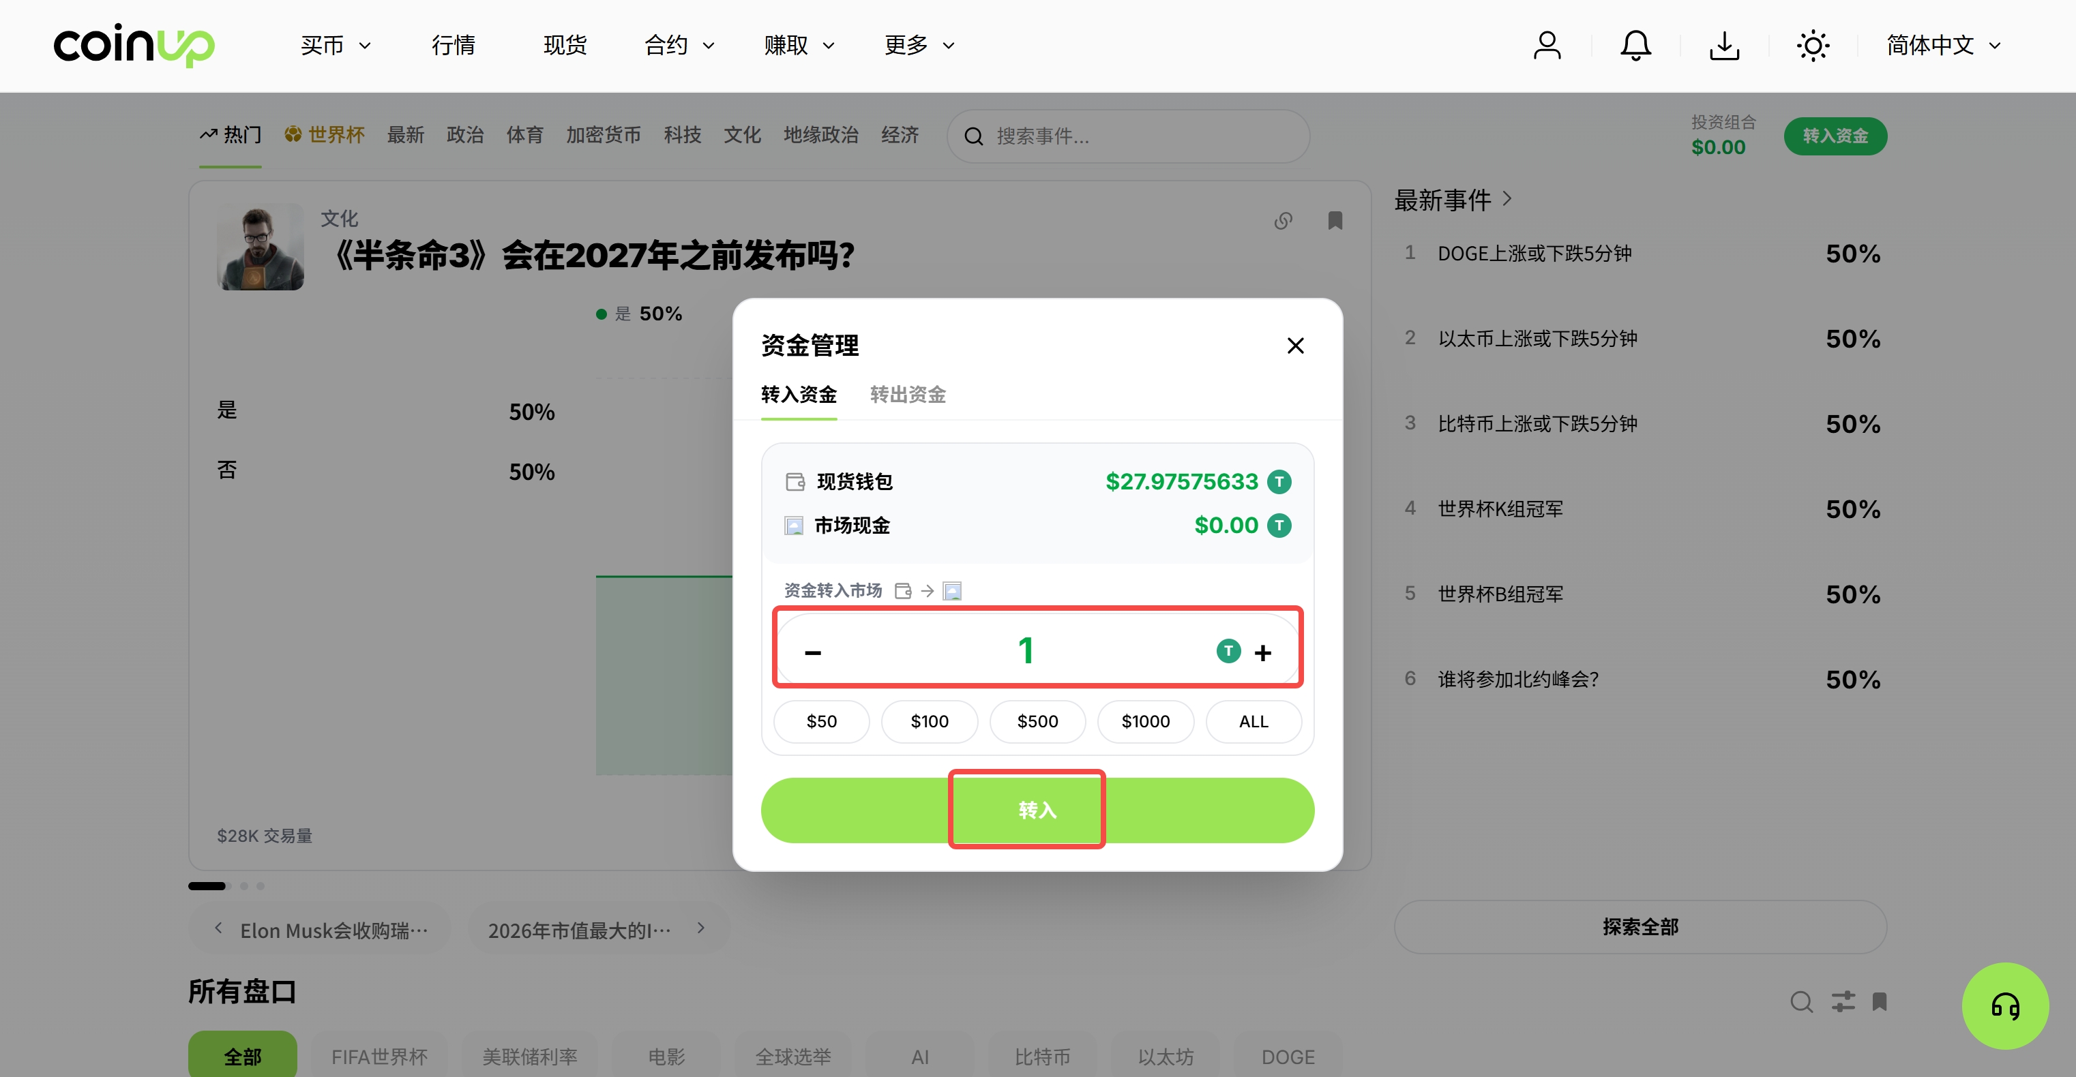
Task: Click the 搜索事件 search field
Action: point(1127,136)
